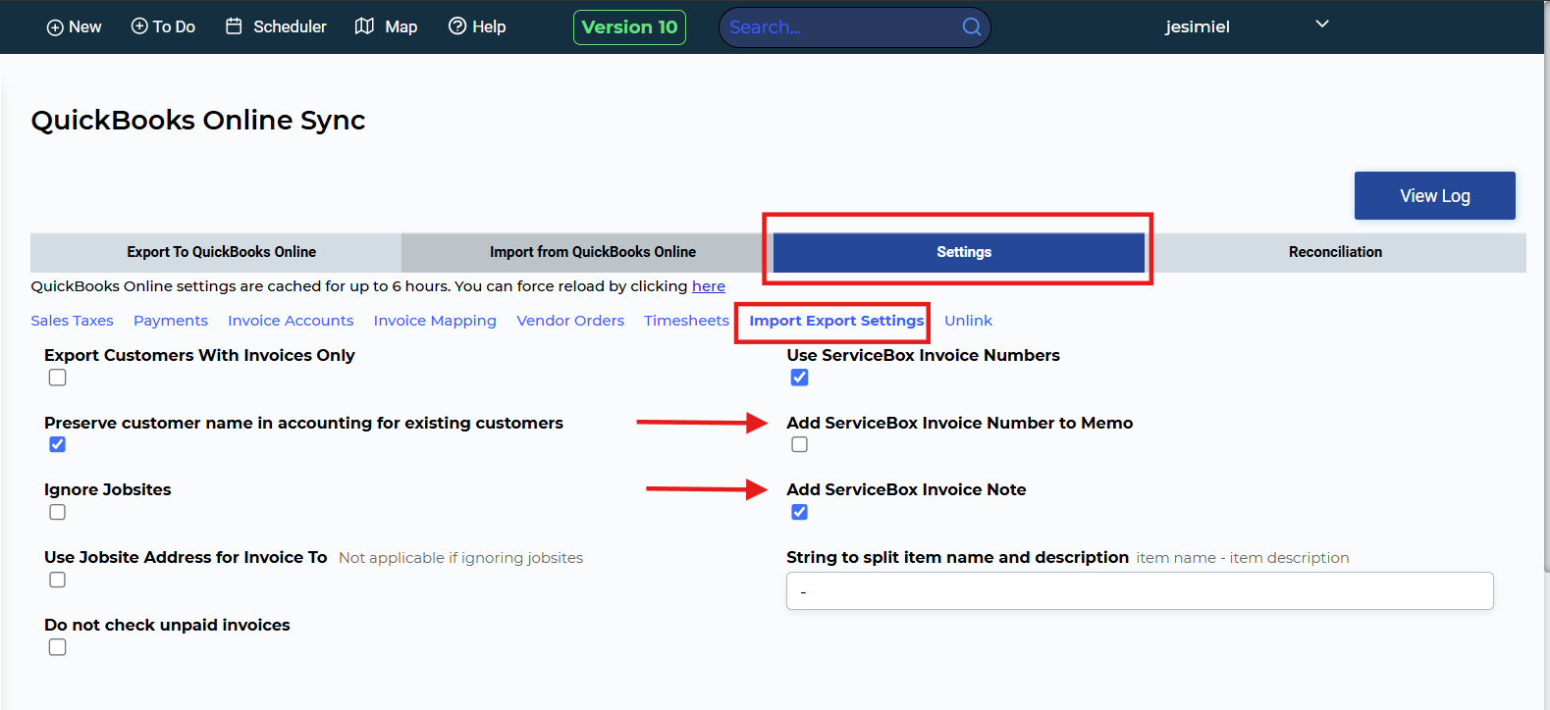This screenshot has height=710, width=1550.
Task: Check Use Jobsite Address for Invoice To
Action: pos(58,581)
